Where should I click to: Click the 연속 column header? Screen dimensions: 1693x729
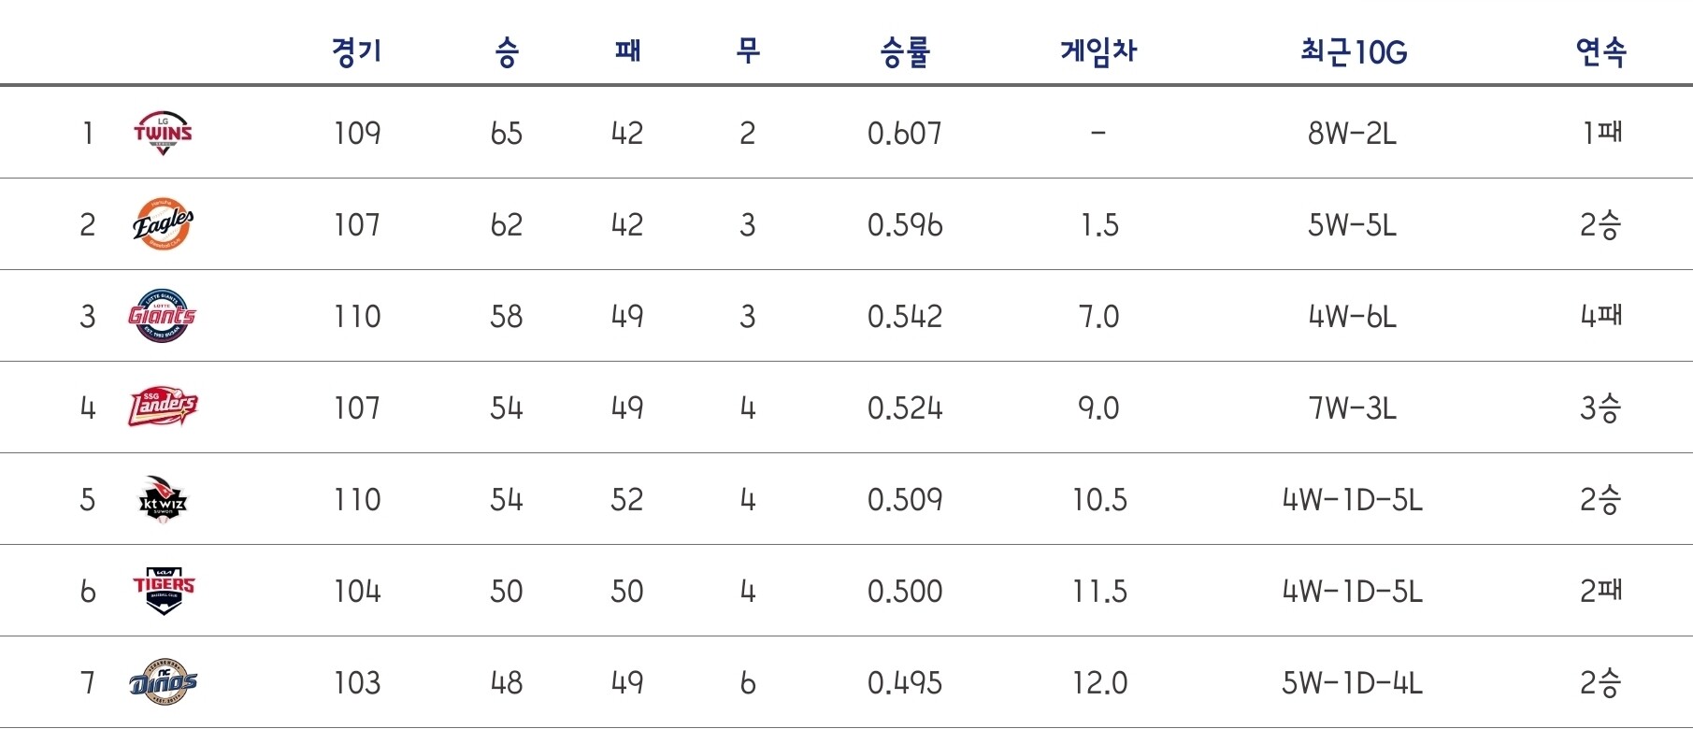pos(1600,50)
